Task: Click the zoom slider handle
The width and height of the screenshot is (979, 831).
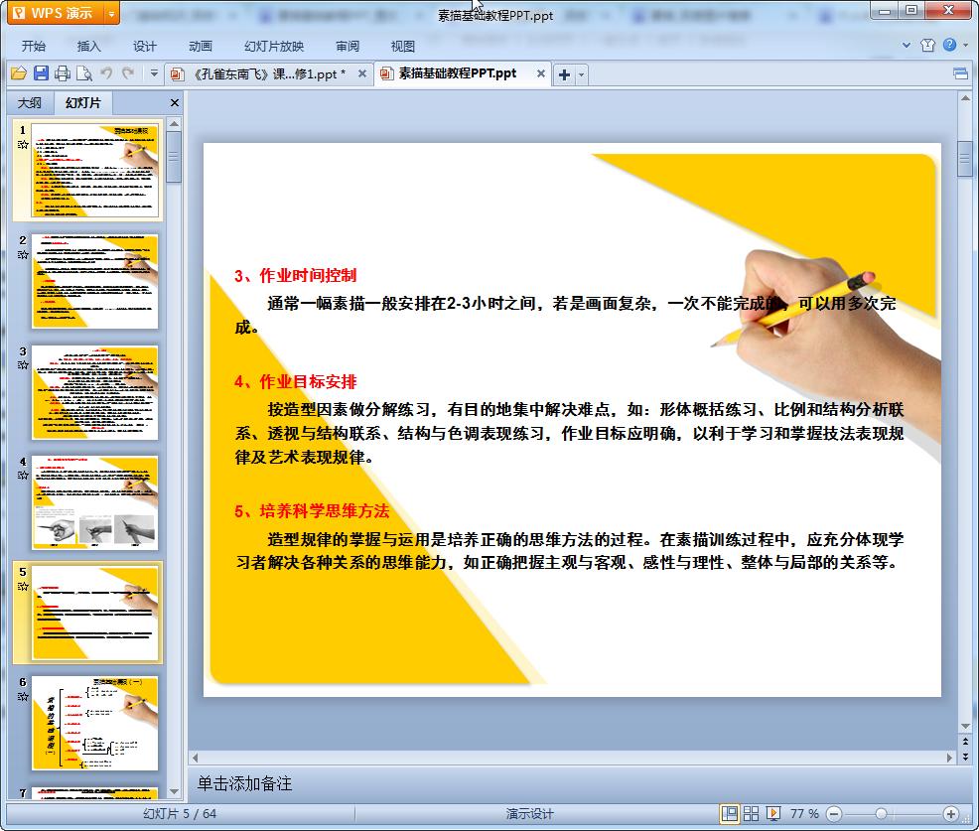Action: (x=881, y=814)
